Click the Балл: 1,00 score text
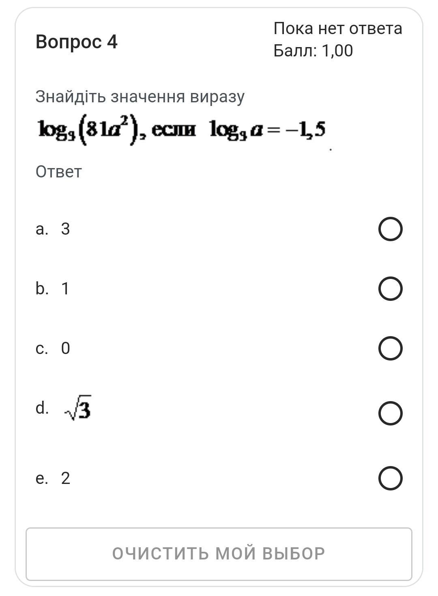Screen dimensions: 438x596 313,51
